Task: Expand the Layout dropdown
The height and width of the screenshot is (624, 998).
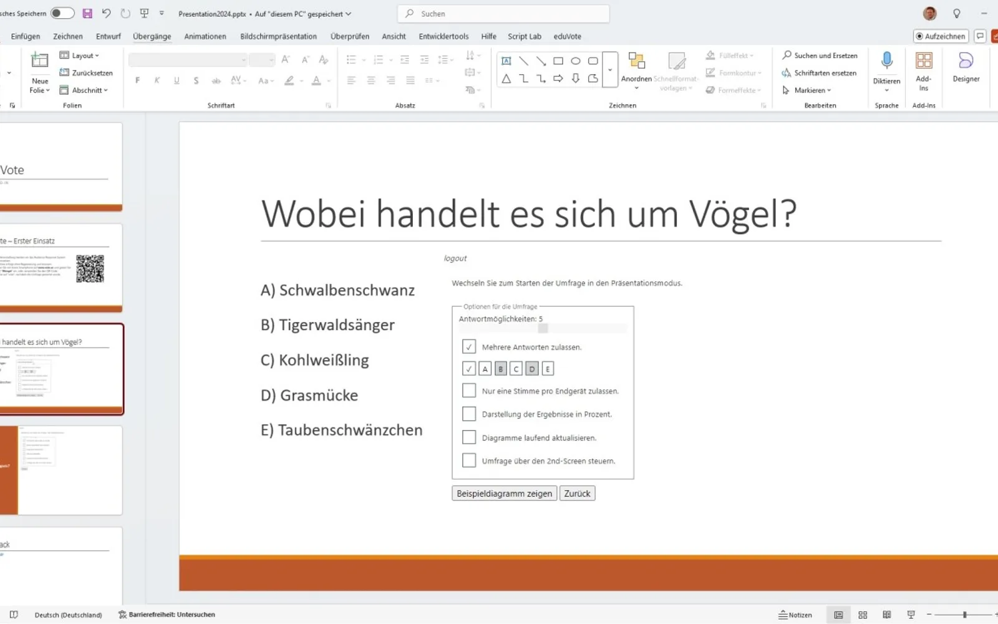Action: (79, 56)
